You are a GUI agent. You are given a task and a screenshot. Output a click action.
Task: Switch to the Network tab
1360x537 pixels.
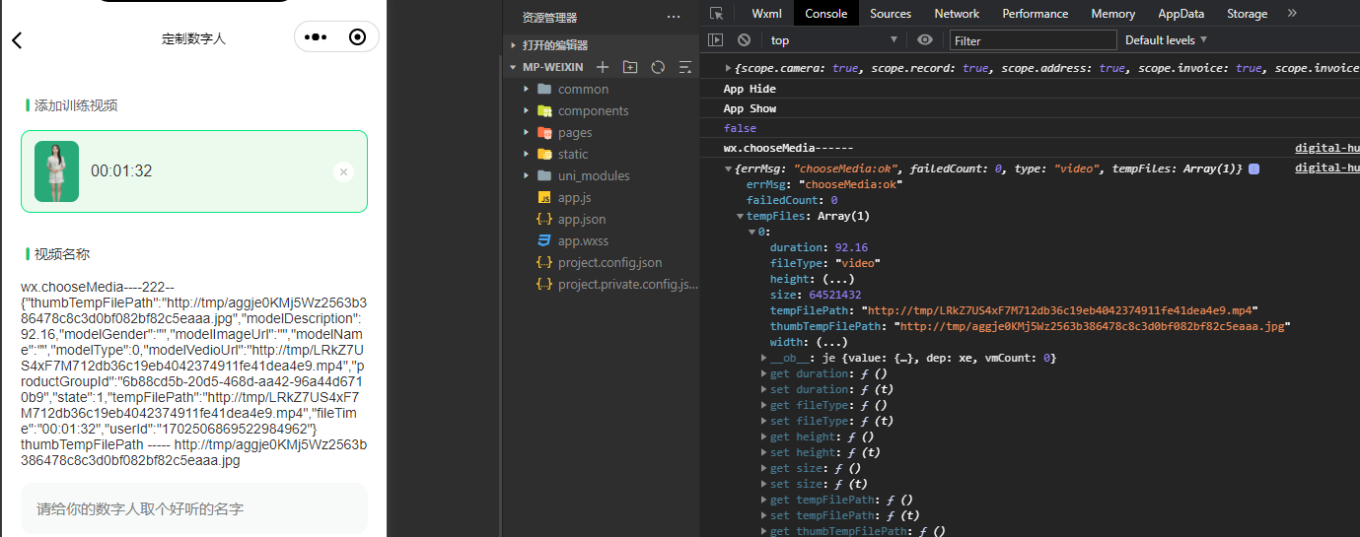pyautogui.click(x=957, y=14)
